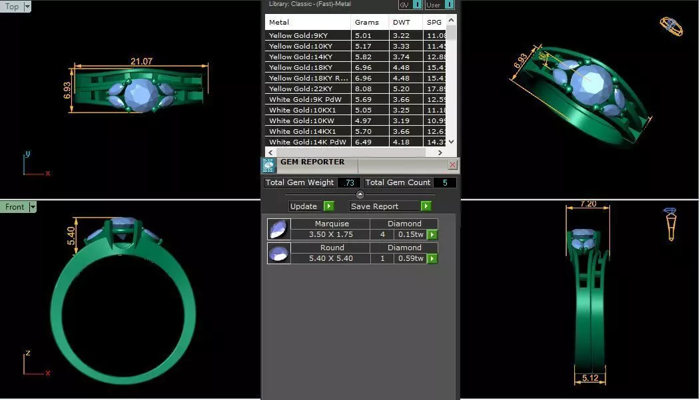Click the Front viewport title tab
The image size is (700, 400).
[x=15, y=207]
